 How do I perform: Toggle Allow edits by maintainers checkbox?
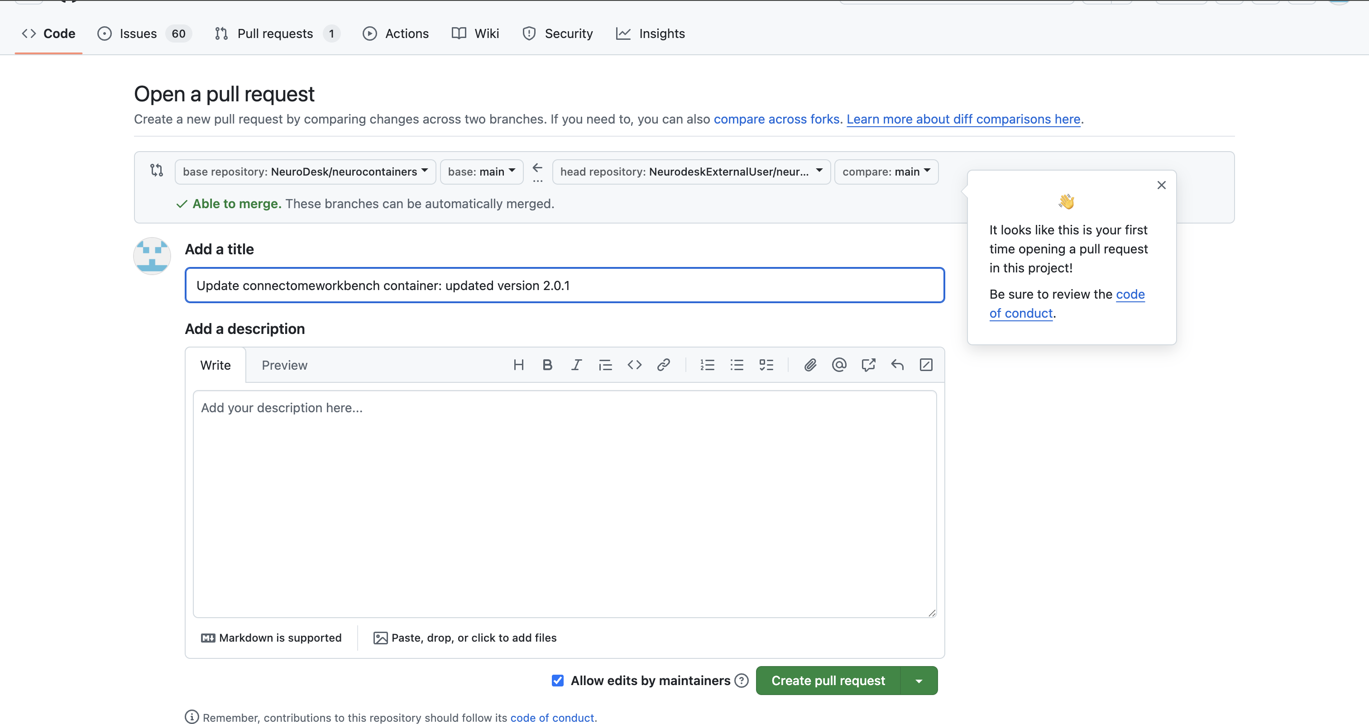click(557, 681)
